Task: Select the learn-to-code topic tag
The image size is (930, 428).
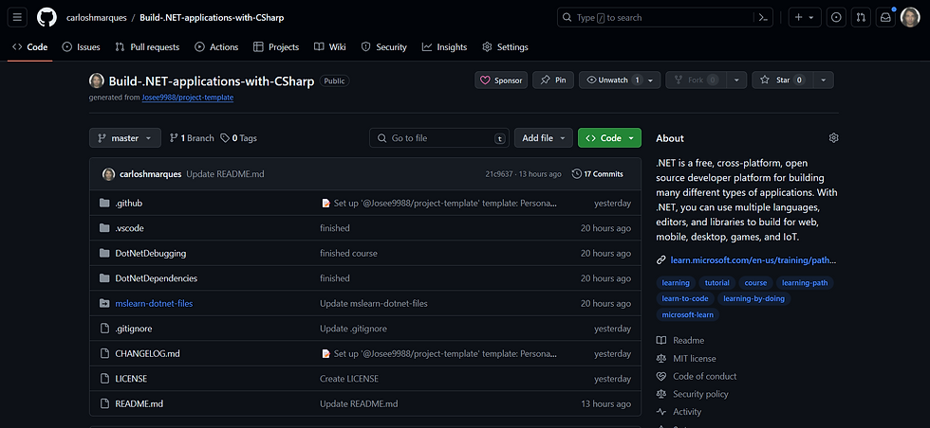Action: pyautogui.click(x=685, y=299)
